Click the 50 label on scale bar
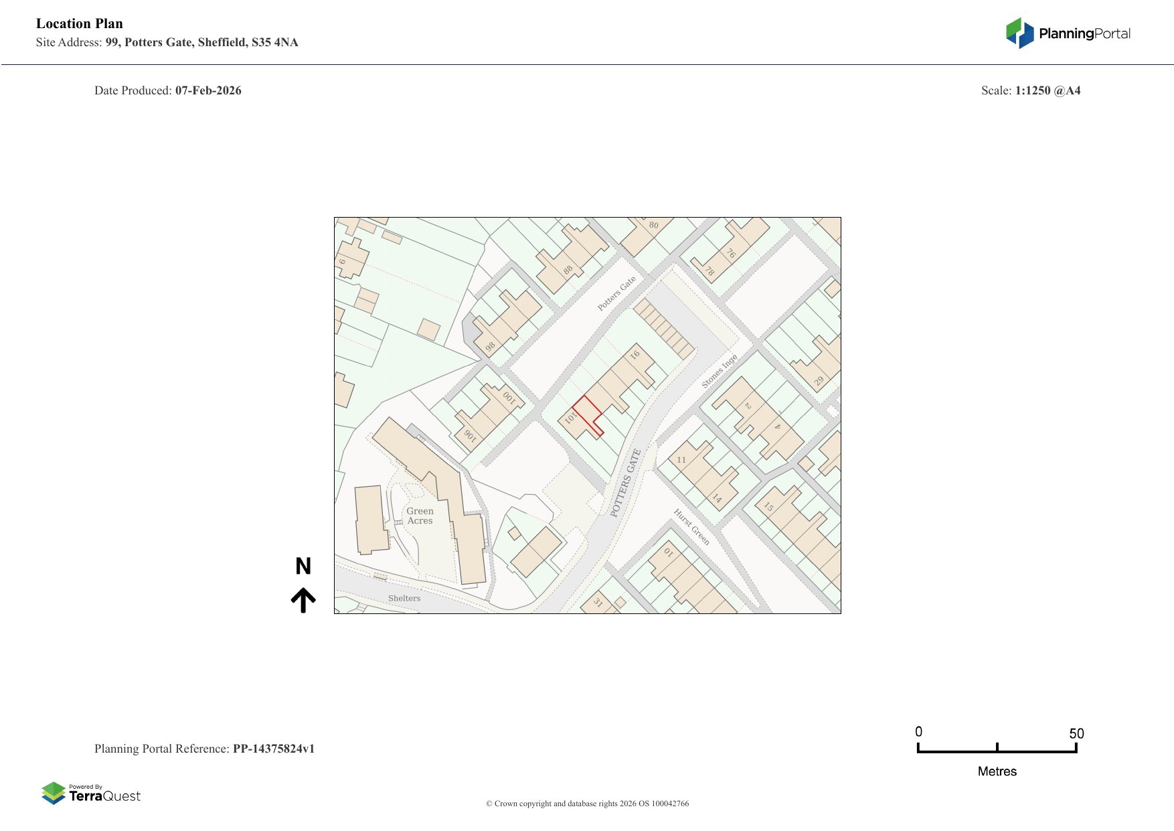Screen dimensions: 1174x831 1076,733
